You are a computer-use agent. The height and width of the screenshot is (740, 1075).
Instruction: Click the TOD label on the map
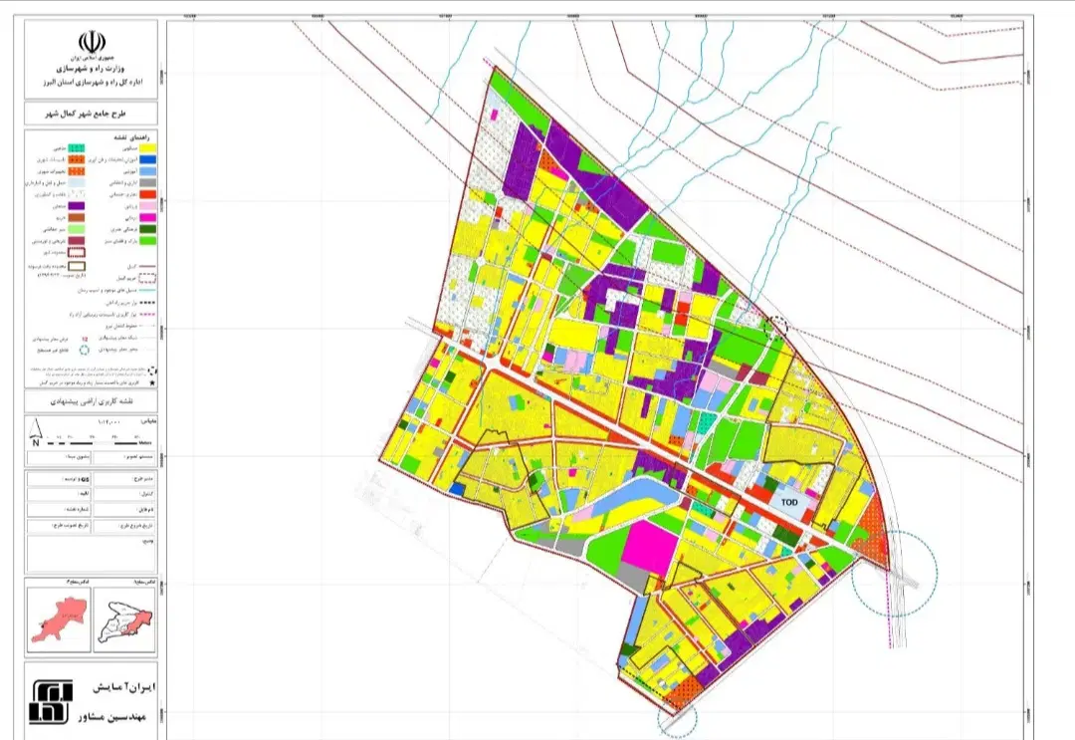789,503
